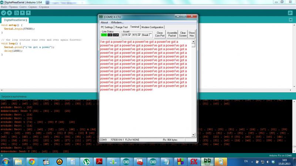296x166 pixels.
Task: Open the Сервис menu
Action: pos(33,7)
